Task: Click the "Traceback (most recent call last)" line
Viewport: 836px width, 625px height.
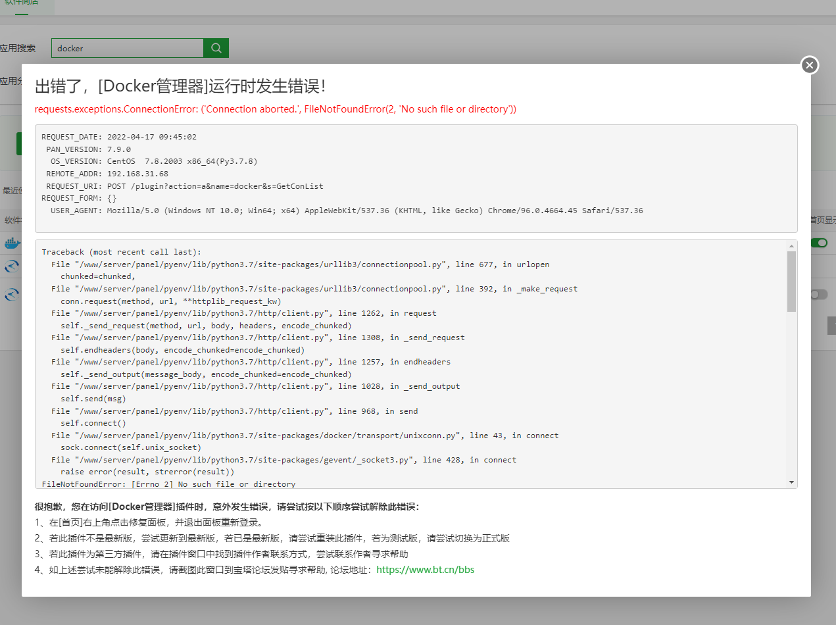Action: 121,252
